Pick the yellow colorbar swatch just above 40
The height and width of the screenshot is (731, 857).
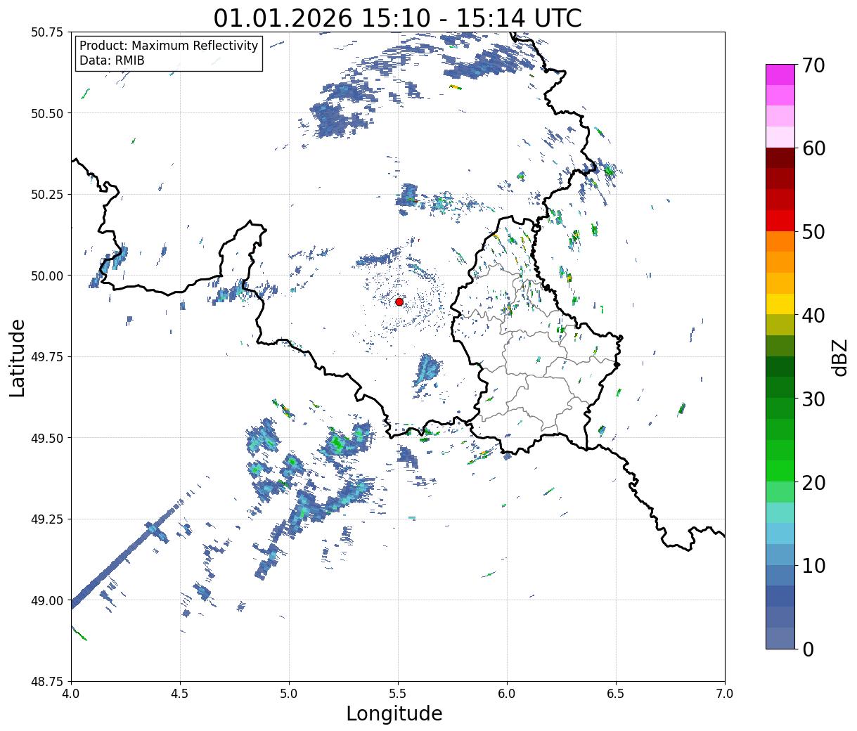pyautogui.click(x=780, y=304)
